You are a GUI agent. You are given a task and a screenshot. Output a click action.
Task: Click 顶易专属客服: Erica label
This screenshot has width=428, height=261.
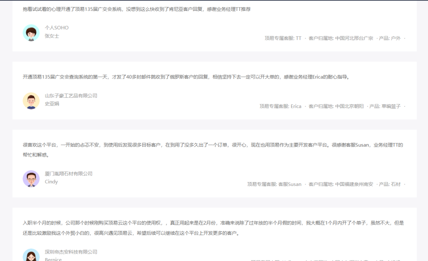pos(280,106)
